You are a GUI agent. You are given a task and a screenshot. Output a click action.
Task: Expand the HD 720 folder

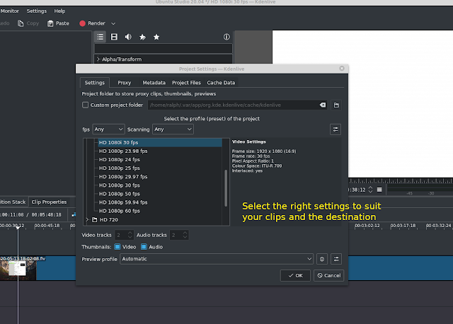tap(87, 220)
